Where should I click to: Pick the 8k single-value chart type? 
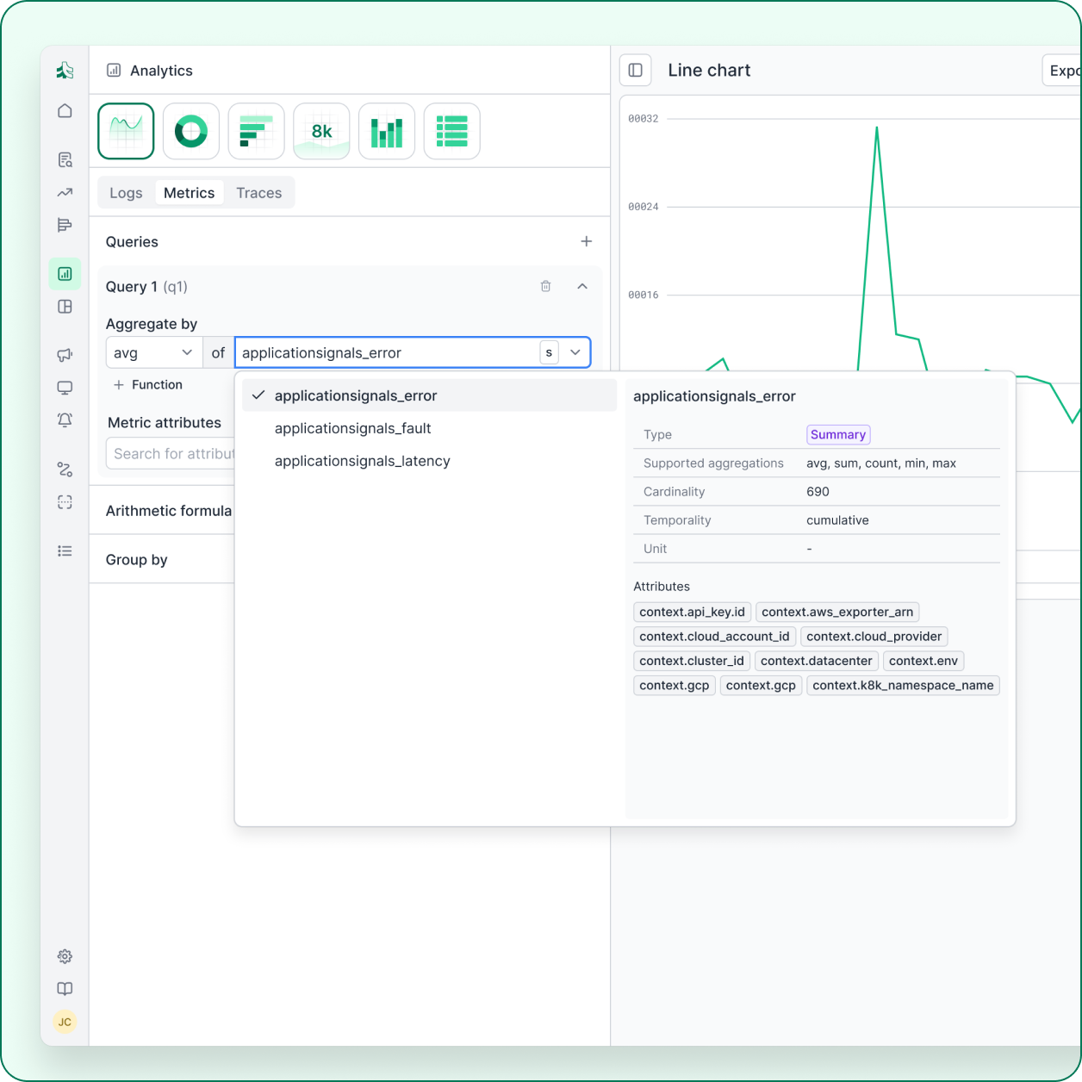pyautogui.click(x=321, y=131)
